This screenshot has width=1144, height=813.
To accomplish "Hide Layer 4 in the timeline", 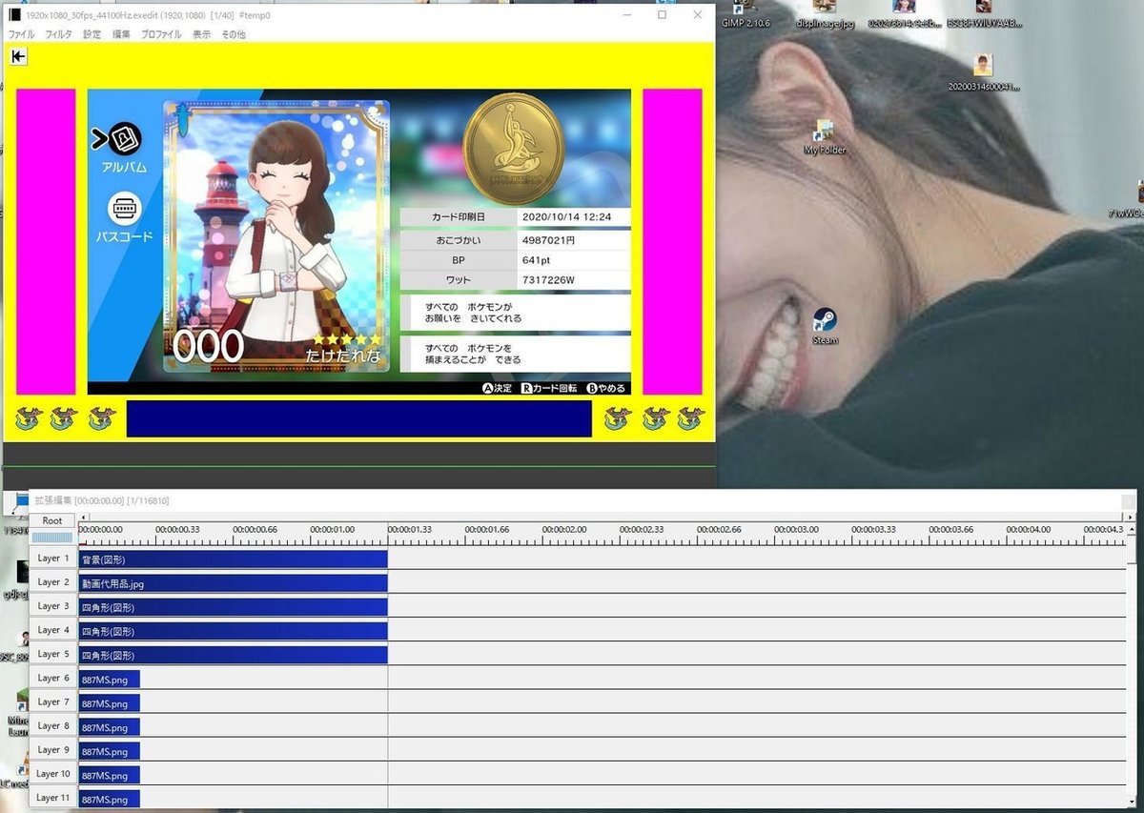I will (x=53, y=630).
